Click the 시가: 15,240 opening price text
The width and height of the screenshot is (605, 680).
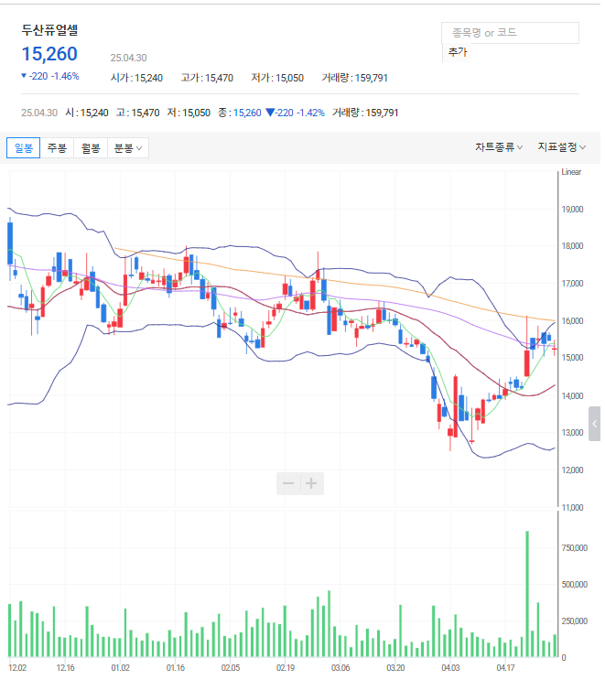pyautogui.click(x=138, y=79)
